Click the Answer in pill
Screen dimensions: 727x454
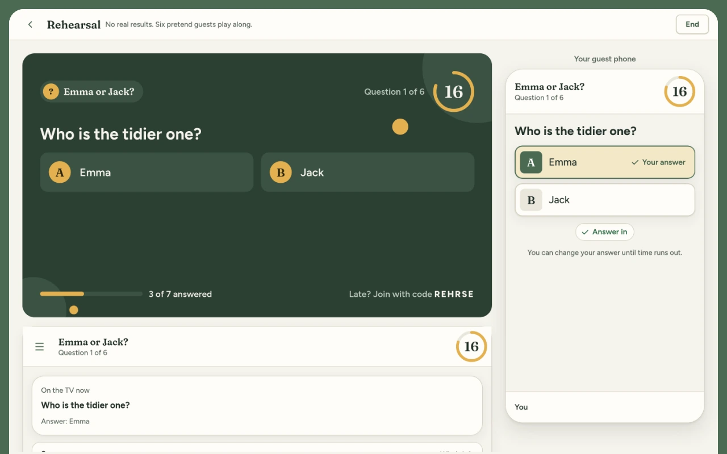[604, 232]
